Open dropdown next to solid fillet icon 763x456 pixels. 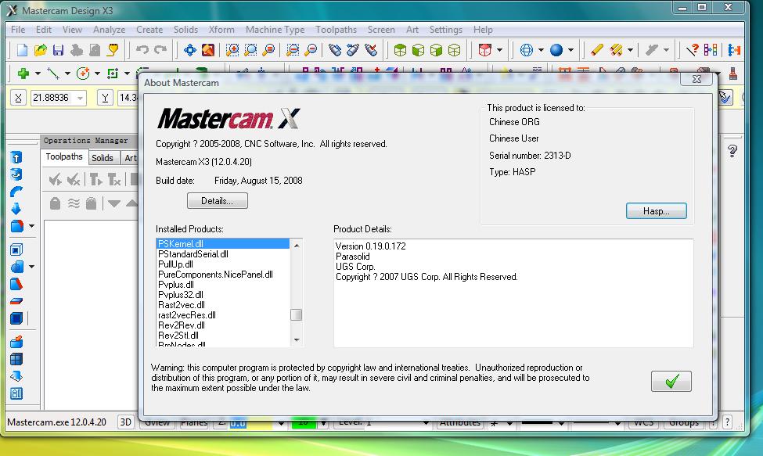[31, 226]
